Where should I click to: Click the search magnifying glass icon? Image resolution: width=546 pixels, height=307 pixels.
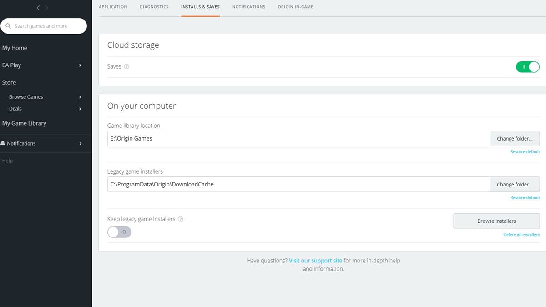[8, 26]
